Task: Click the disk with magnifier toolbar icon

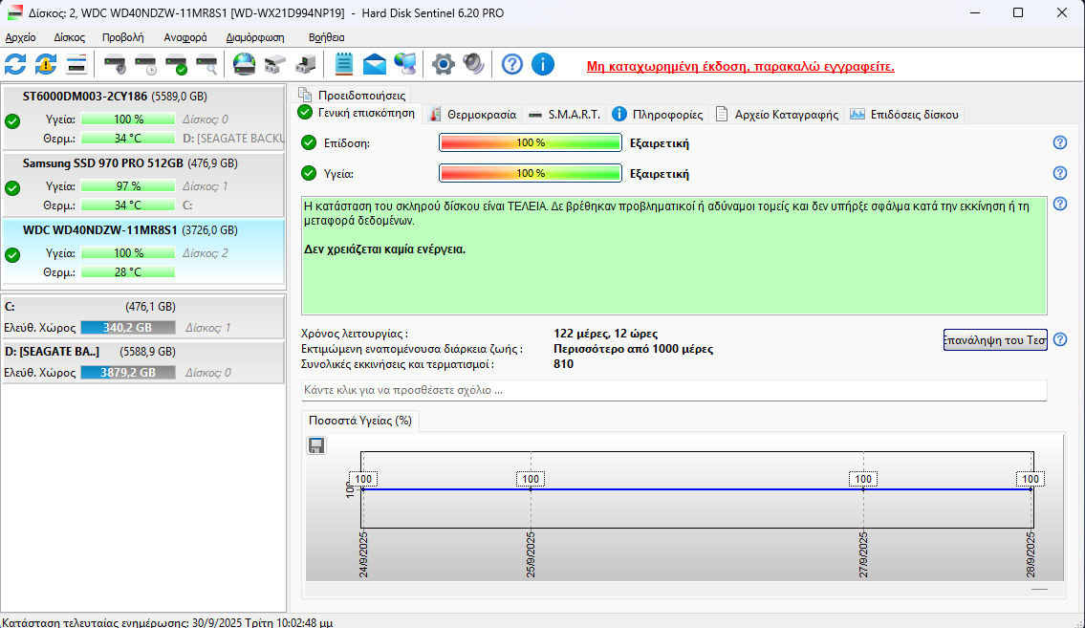Action: 206,64
